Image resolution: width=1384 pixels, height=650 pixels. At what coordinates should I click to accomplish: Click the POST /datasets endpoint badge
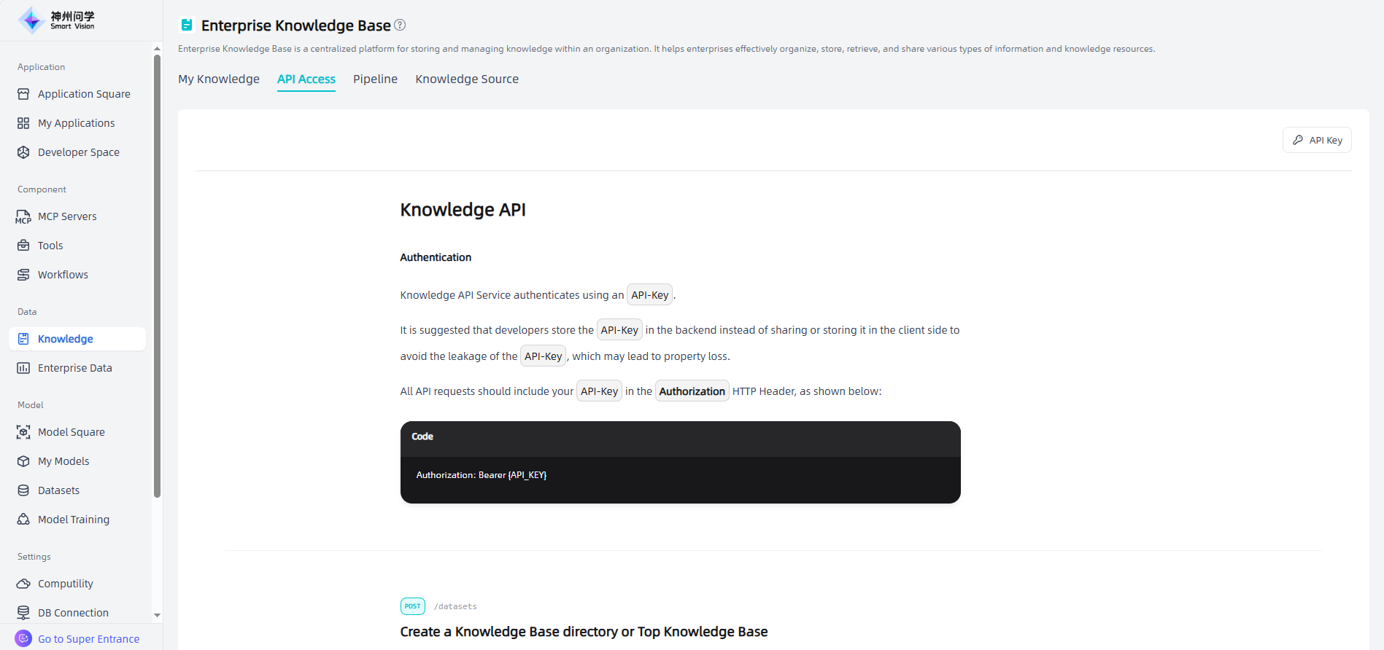413,606
